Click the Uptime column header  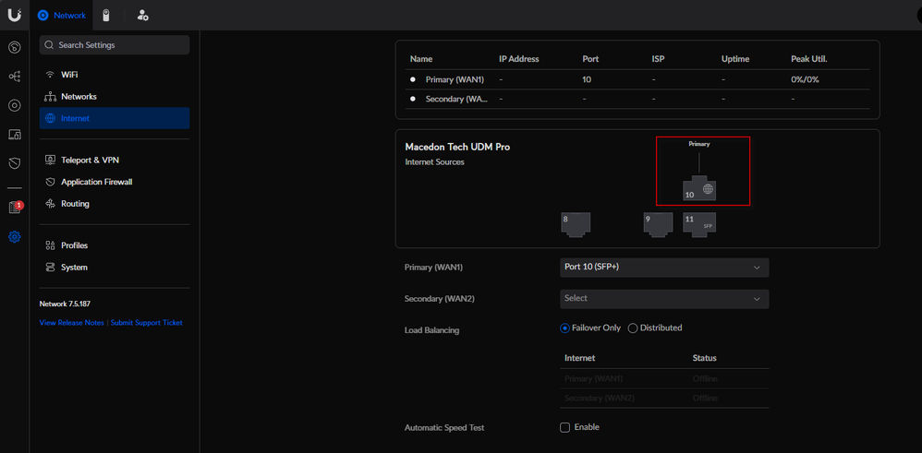point(735,59)
